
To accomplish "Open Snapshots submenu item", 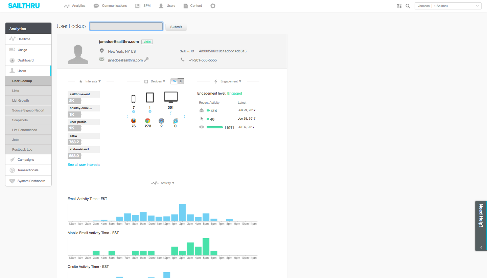I will 28,120.
